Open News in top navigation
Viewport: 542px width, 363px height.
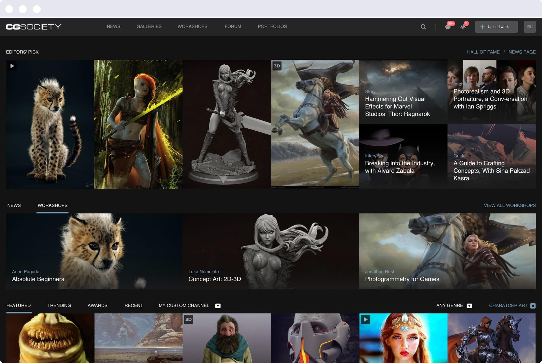pyautogui.click(x=113, y=27)
